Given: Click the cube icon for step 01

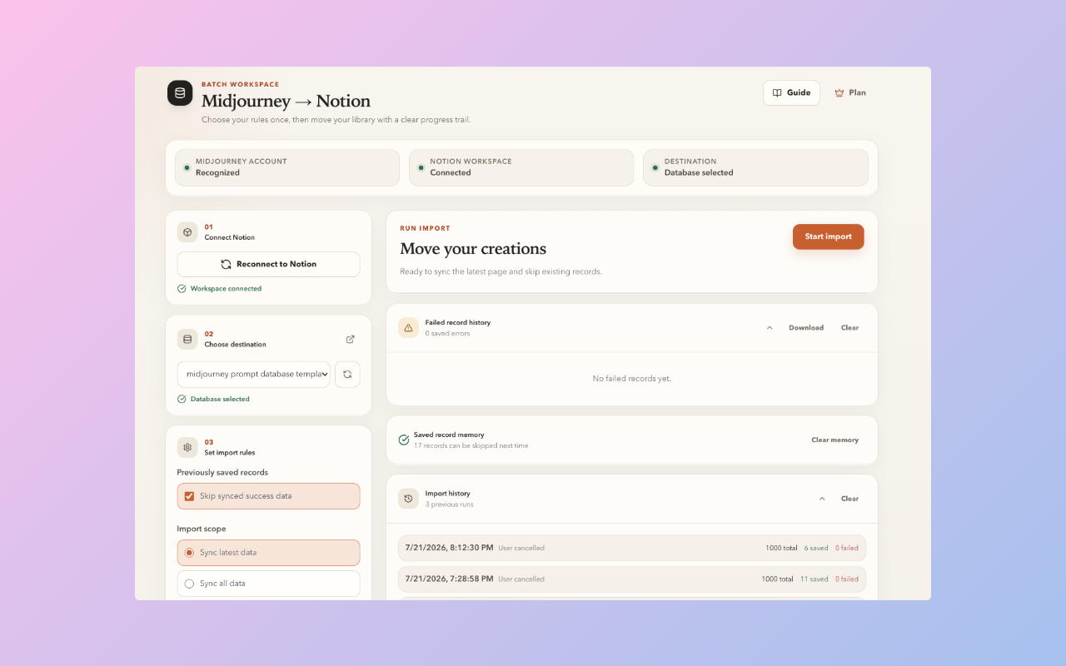Looking at the screenshot, I should 187,232.
